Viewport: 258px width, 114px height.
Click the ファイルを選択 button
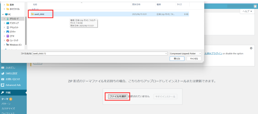click(118, 97)
